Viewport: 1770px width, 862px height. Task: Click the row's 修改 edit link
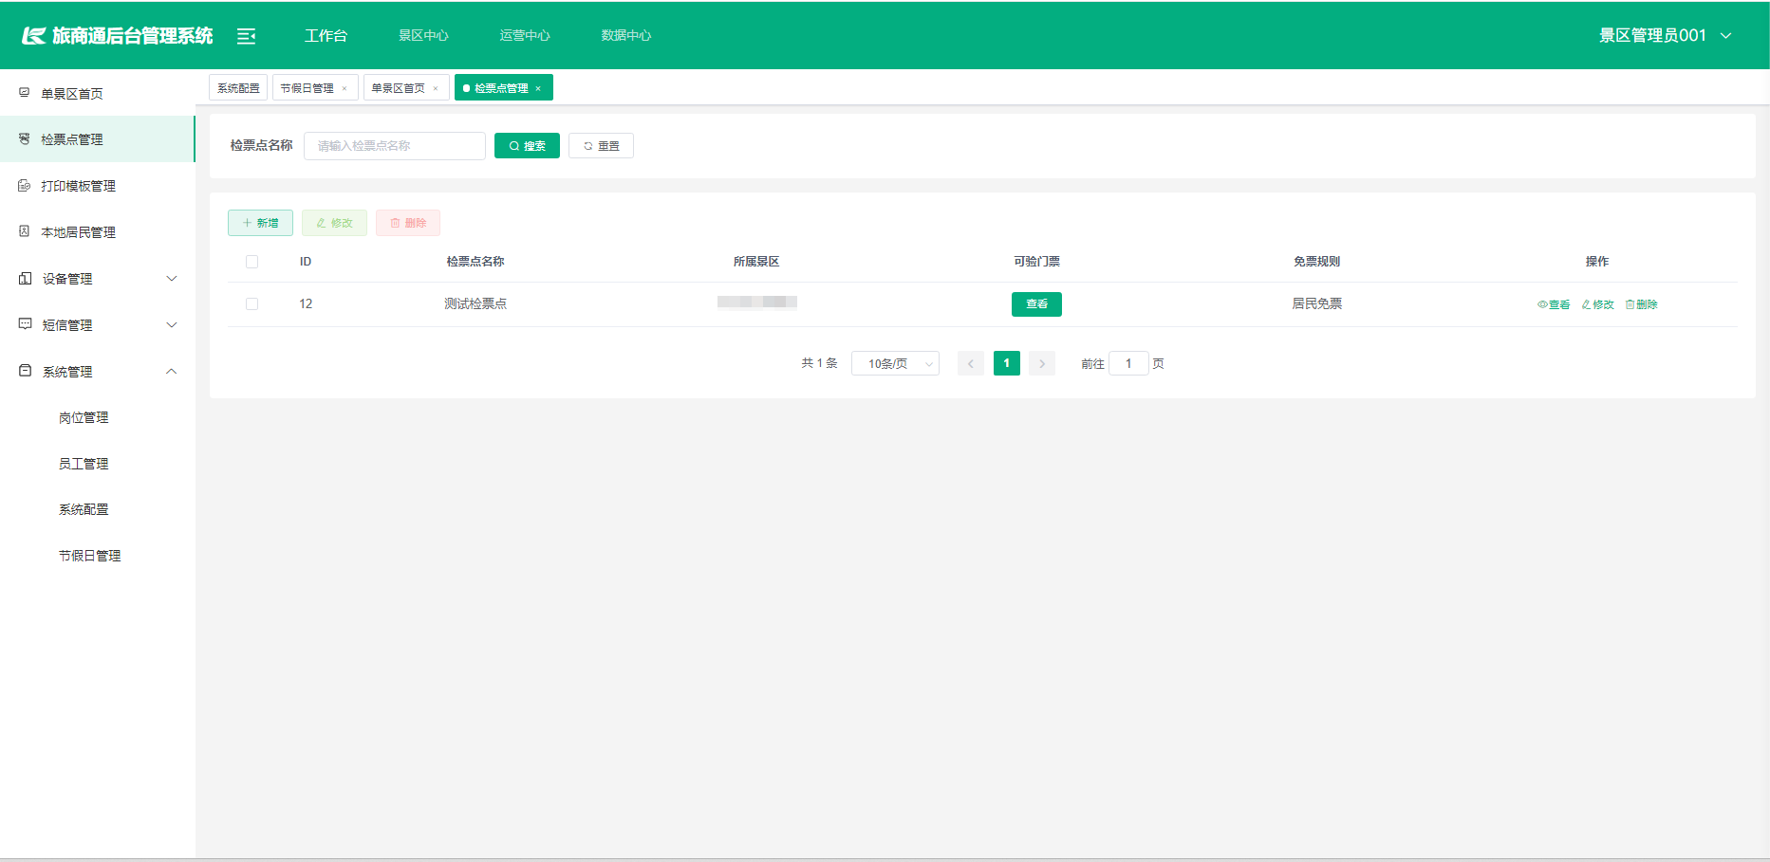tap(1598, 304)
